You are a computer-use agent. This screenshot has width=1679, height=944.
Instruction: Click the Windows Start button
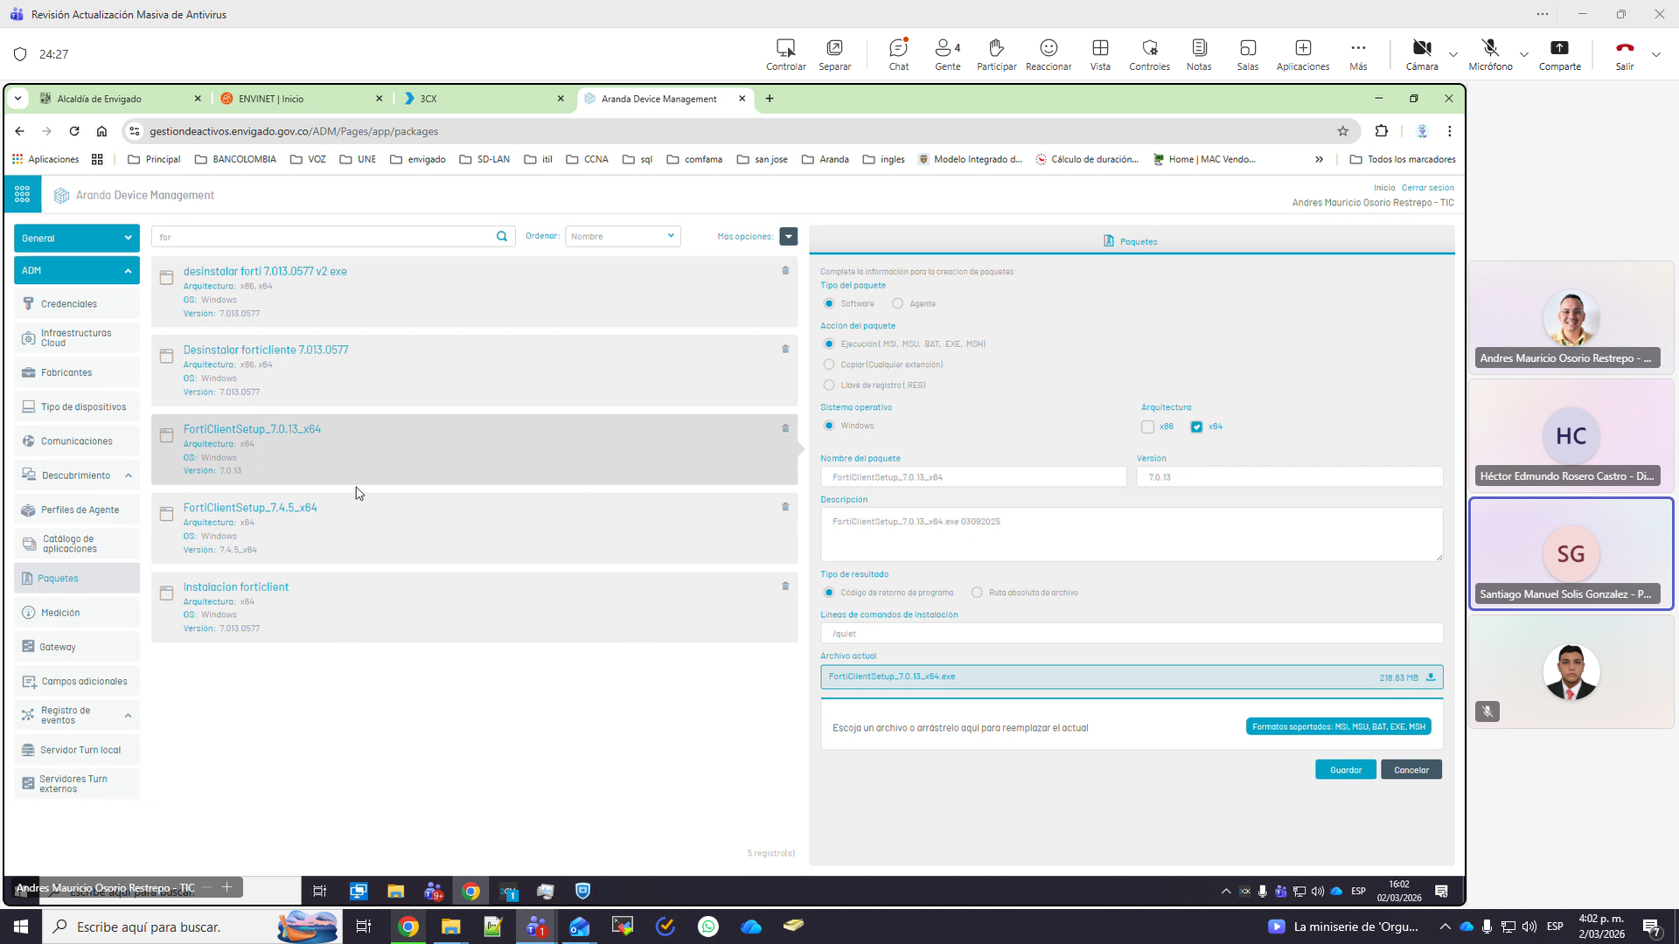pos(21,927)
